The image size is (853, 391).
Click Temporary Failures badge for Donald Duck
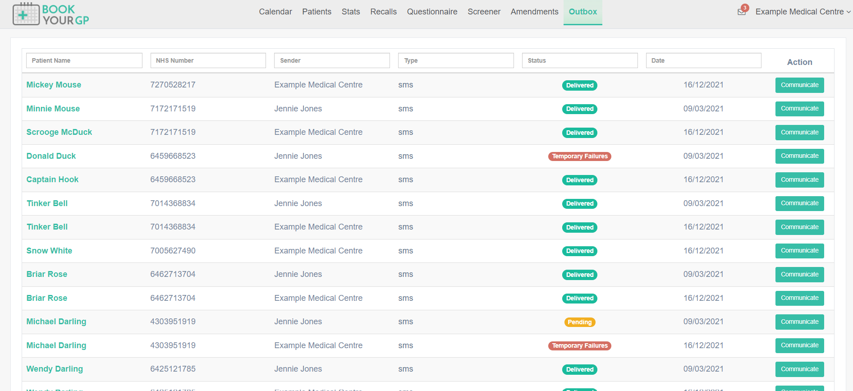pos(580,156)
